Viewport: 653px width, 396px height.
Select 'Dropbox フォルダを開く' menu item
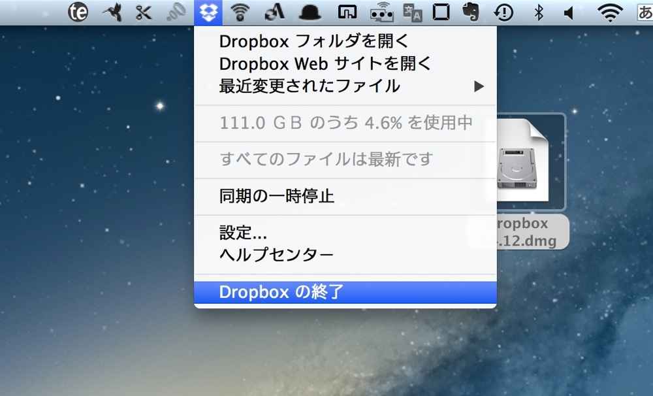[x=345, y=41]
